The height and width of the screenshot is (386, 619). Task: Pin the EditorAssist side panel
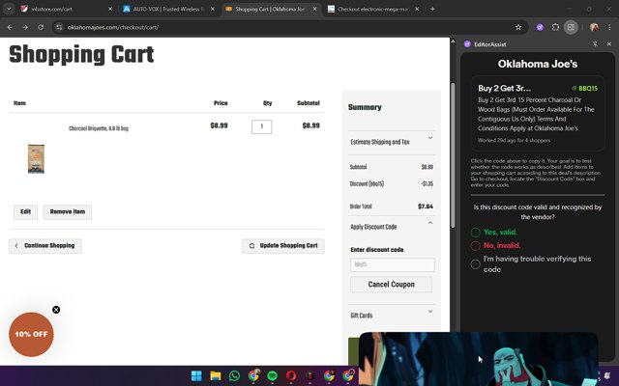[x=596, y=44]
